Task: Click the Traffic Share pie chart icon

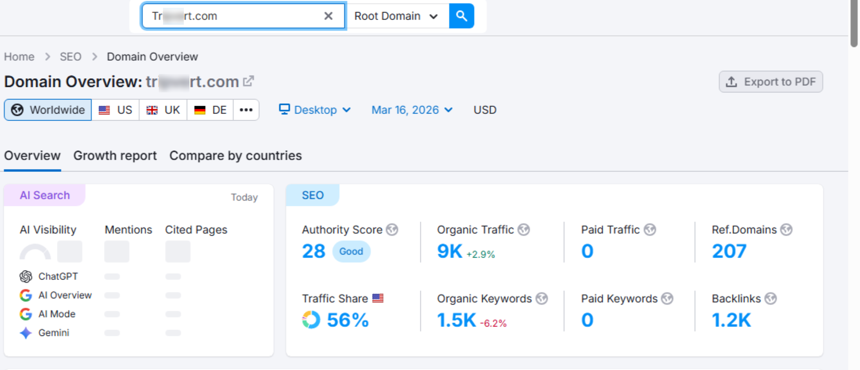Action: tap(310, 319)
